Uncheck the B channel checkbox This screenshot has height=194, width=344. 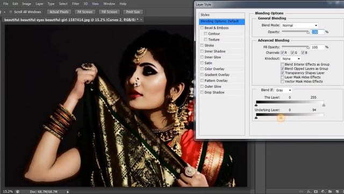(303, 53)
